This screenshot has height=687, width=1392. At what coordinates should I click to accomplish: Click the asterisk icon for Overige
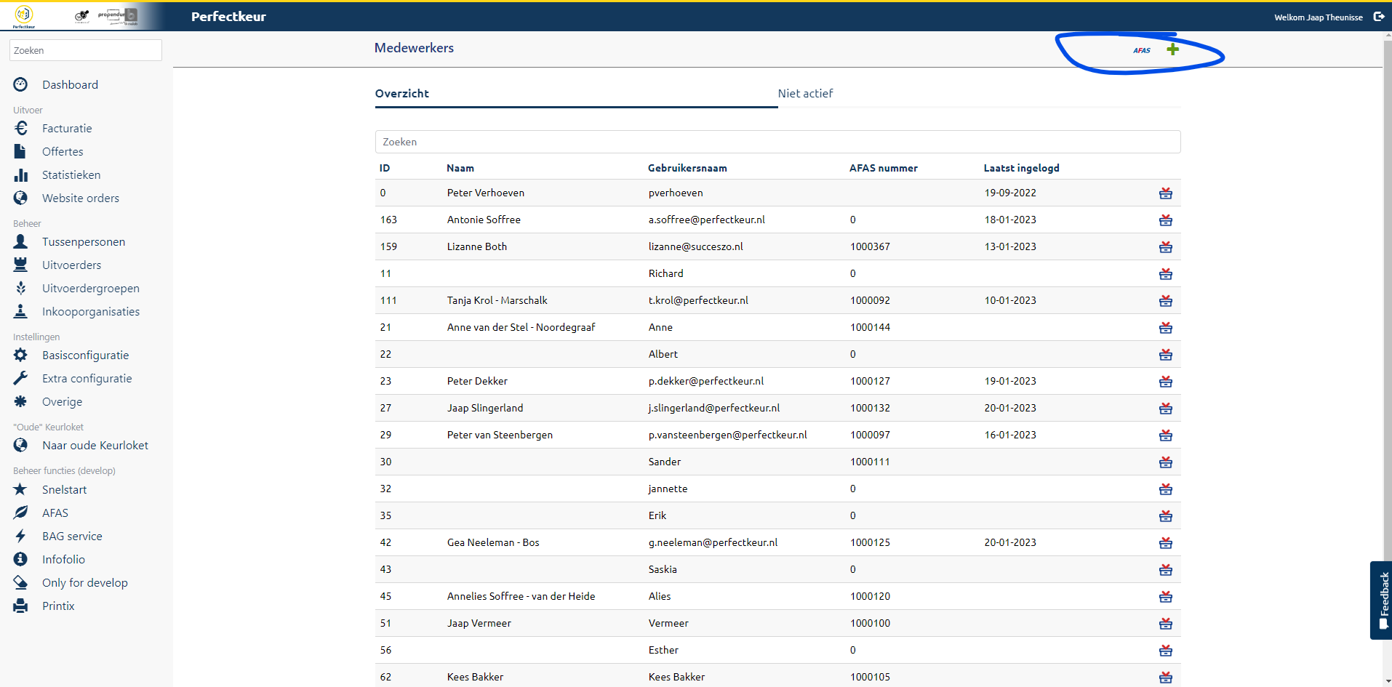(20, 401)
